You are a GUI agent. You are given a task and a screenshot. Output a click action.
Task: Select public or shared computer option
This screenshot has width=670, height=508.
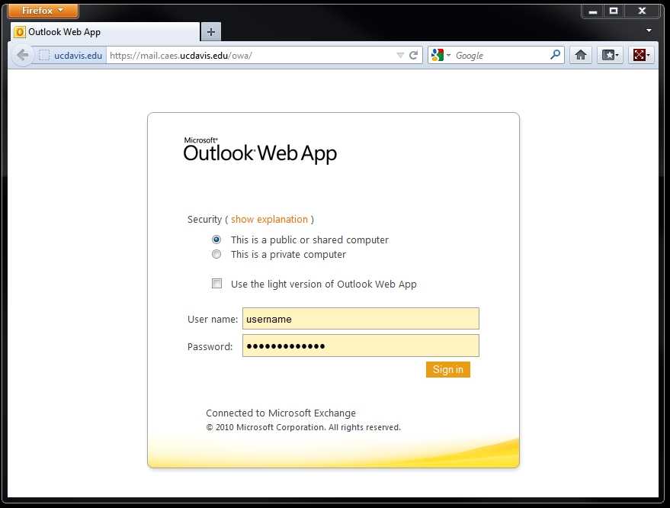(216, 240)
